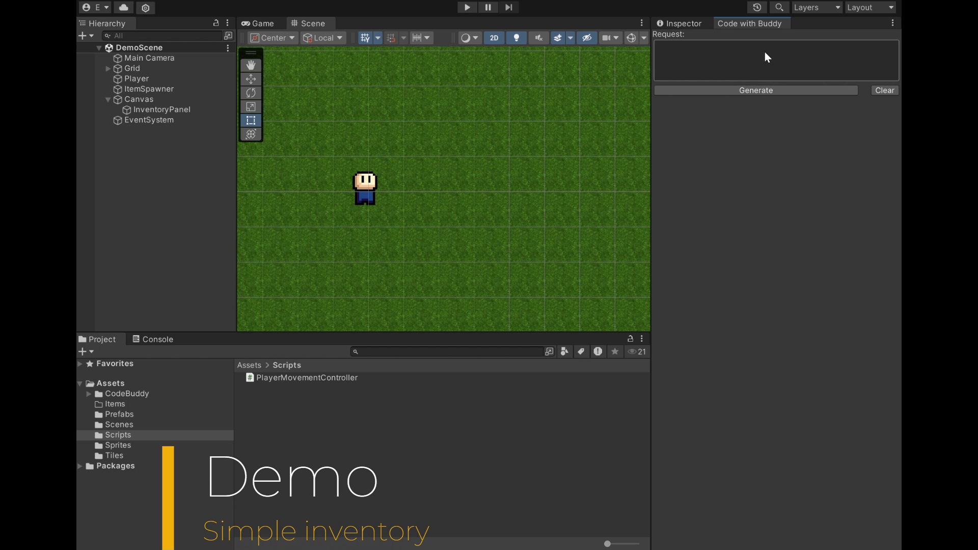
Task: Click the Pause button
Action: 487,7
